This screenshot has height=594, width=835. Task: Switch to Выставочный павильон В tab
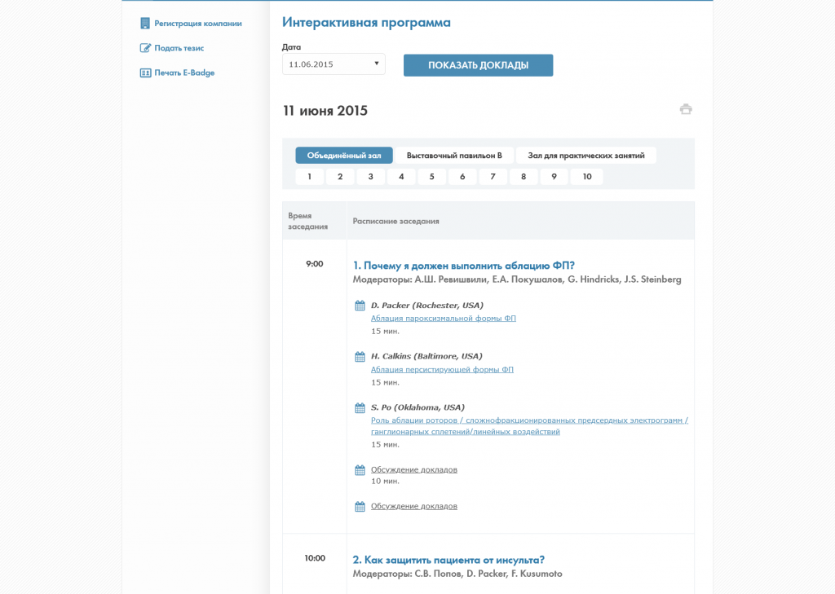(x=454, y=156)
